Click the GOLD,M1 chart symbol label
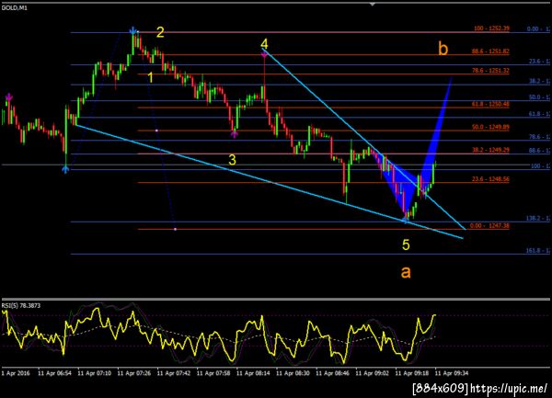Screen dimensions: 552x398 [15, 7]
